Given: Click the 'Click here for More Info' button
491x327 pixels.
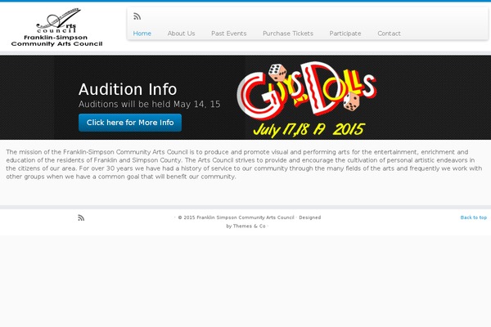Looking at the screenshot, I should click(130, 123).
